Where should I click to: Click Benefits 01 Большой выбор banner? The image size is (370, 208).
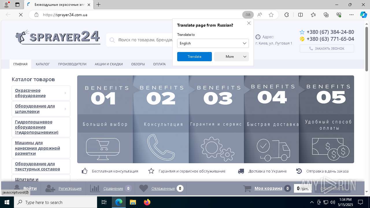[105, 119]
